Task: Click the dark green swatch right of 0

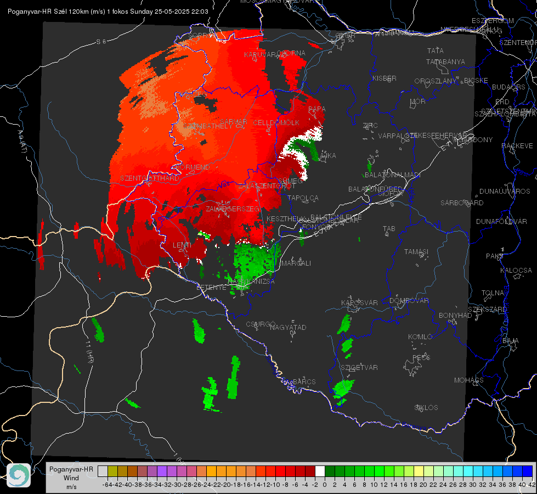Action: [x=330, y=471]
